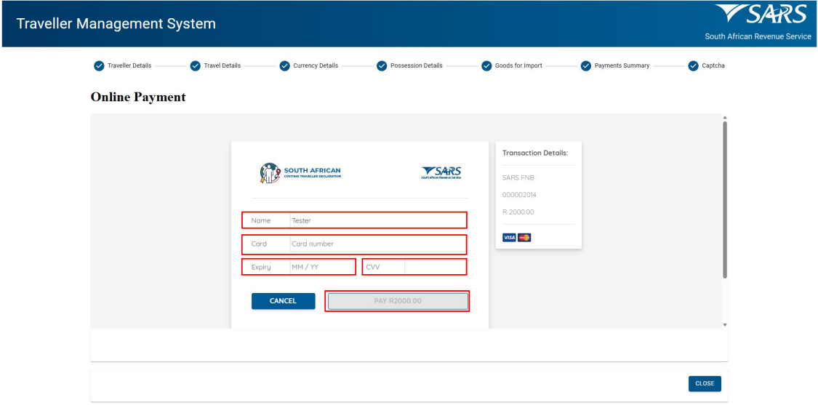Screen dimensions: 818x405
Task: Focus the Name field containing Tester
Action: (x=377, y=220)
